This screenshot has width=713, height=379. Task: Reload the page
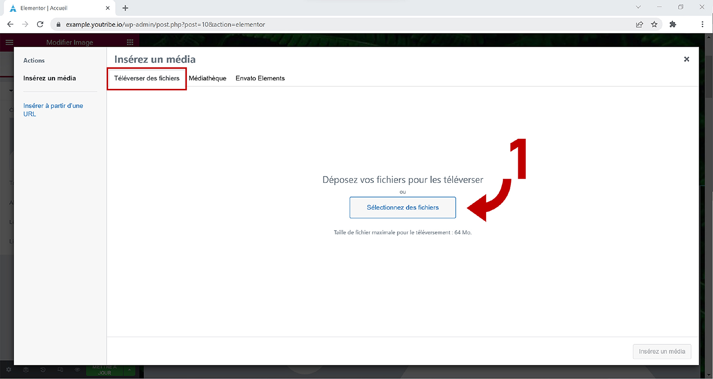(40, 25)
